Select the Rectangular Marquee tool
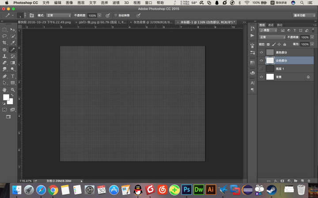 coord(4,30)
